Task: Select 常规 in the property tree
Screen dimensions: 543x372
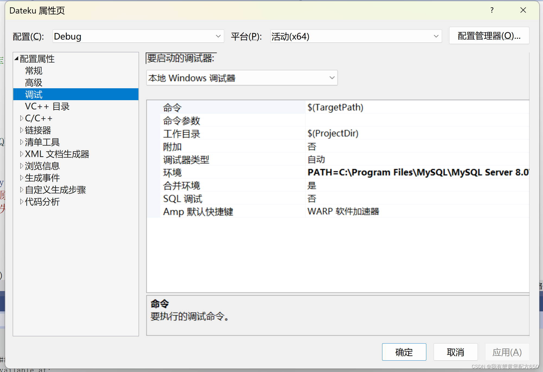Action: 33,71
